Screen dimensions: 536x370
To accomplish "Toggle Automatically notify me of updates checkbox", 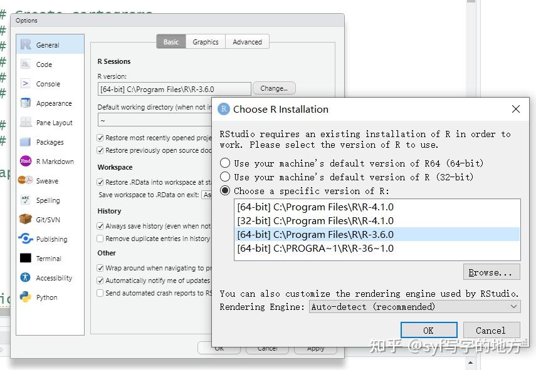I will coord(100,280).
